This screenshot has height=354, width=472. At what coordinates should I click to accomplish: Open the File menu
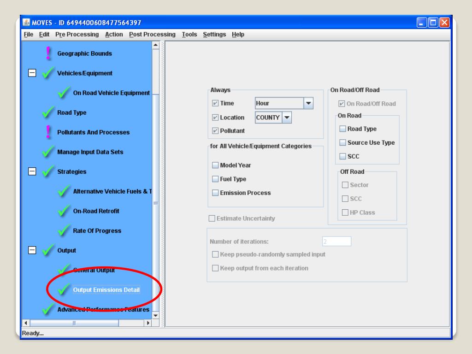(x=29, y=34)
